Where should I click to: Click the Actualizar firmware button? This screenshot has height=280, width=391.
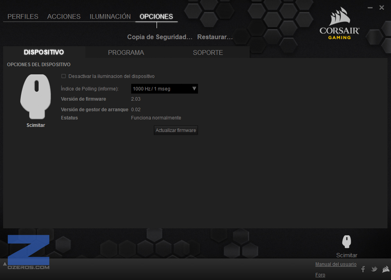176,130
